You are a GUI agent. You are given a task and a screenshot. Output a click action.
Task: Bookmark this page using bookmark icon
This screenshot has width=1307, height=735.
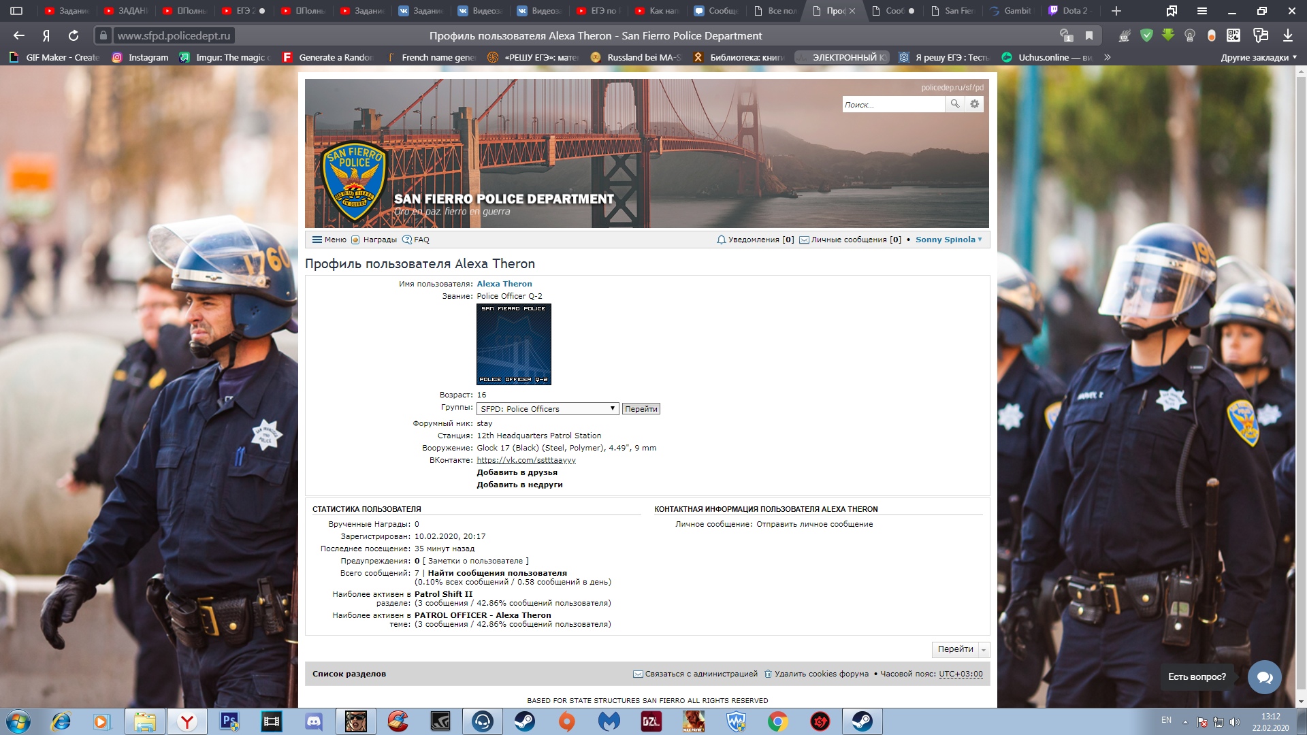[x=1089, y=35]
